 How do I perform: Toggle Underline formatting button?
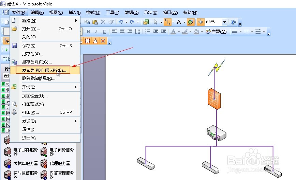click(x=104, y=31)
